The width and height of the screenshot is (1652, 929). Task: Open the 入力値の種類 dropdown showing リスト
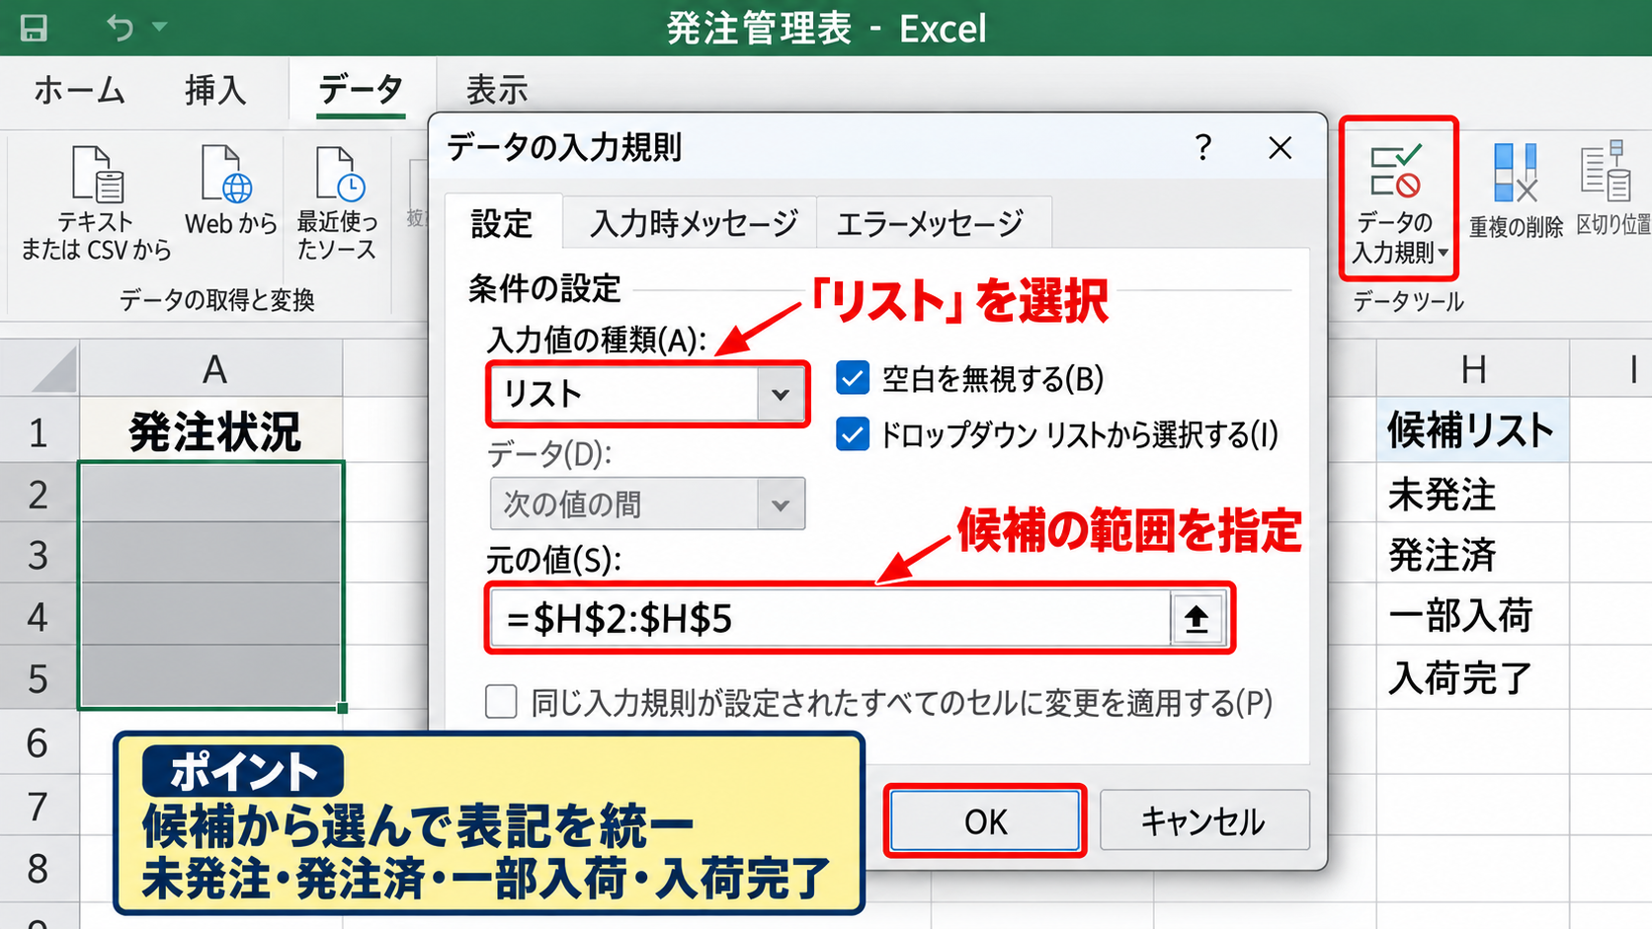[647, 394]
